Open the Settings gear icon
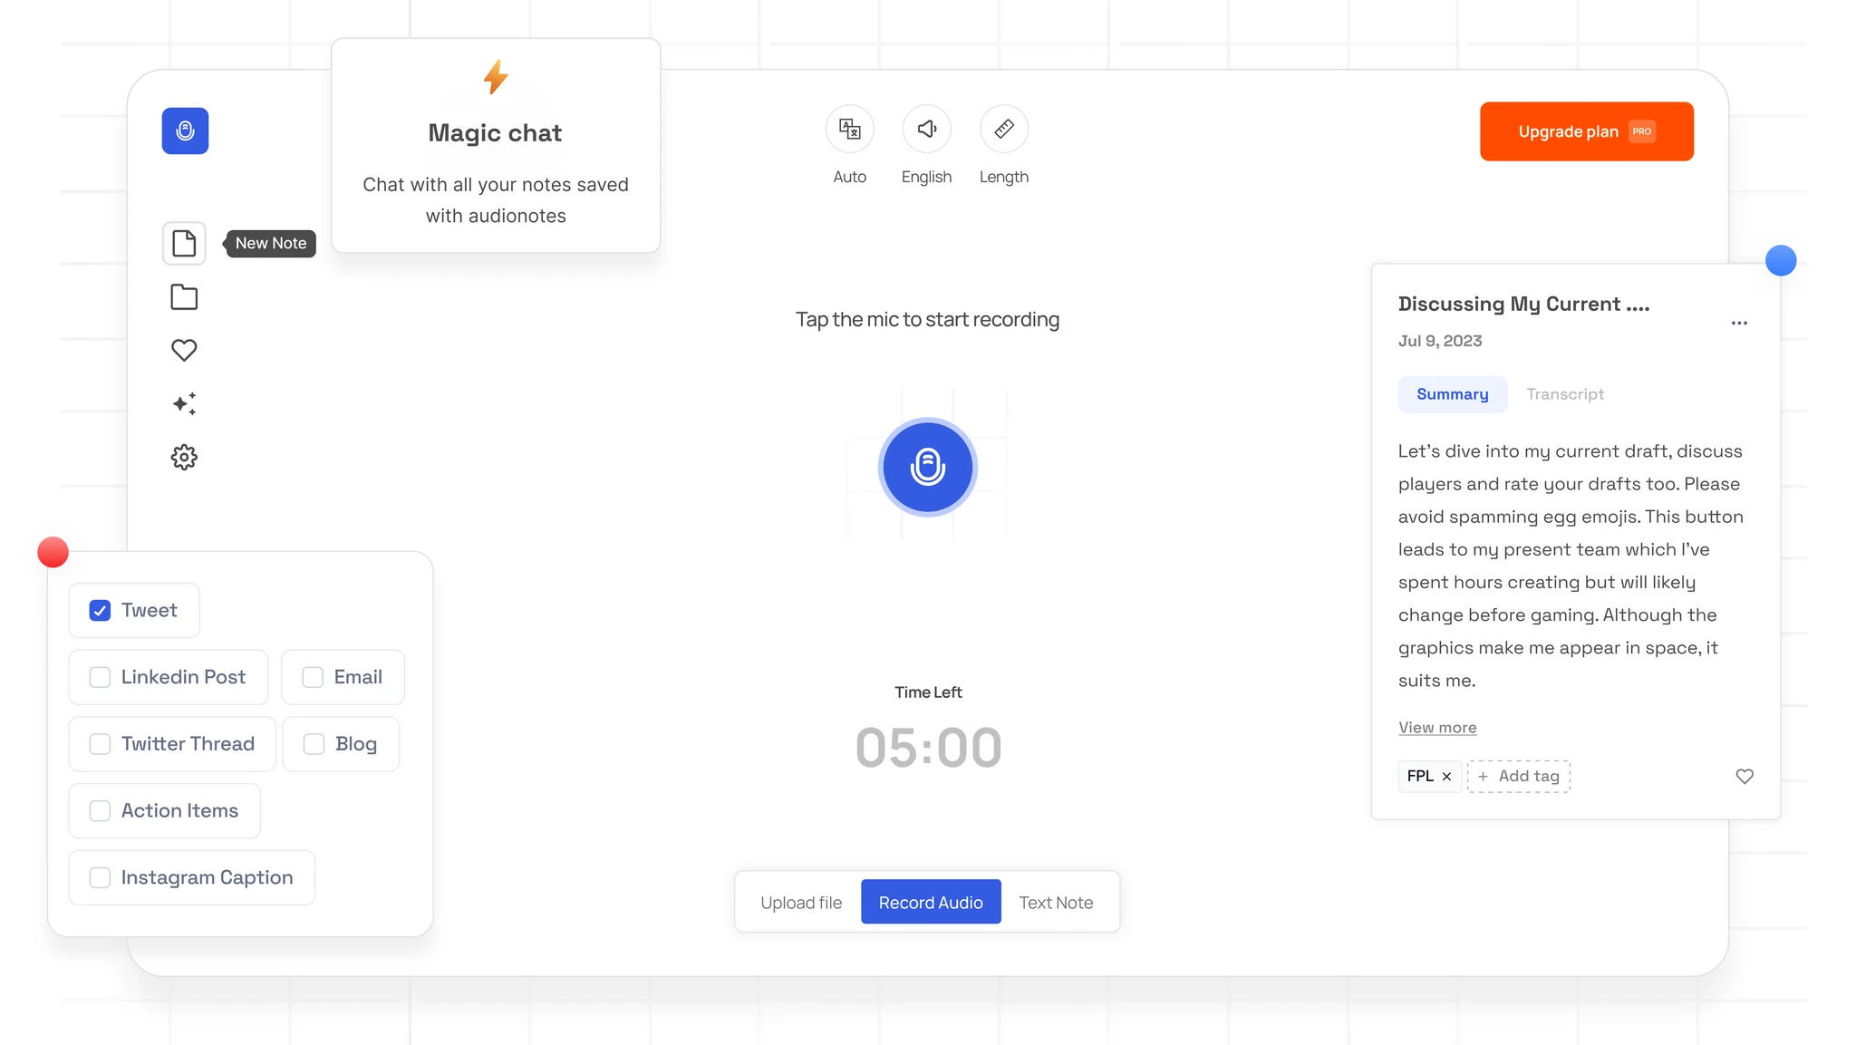1856x1045 pixels. (185, 456)
